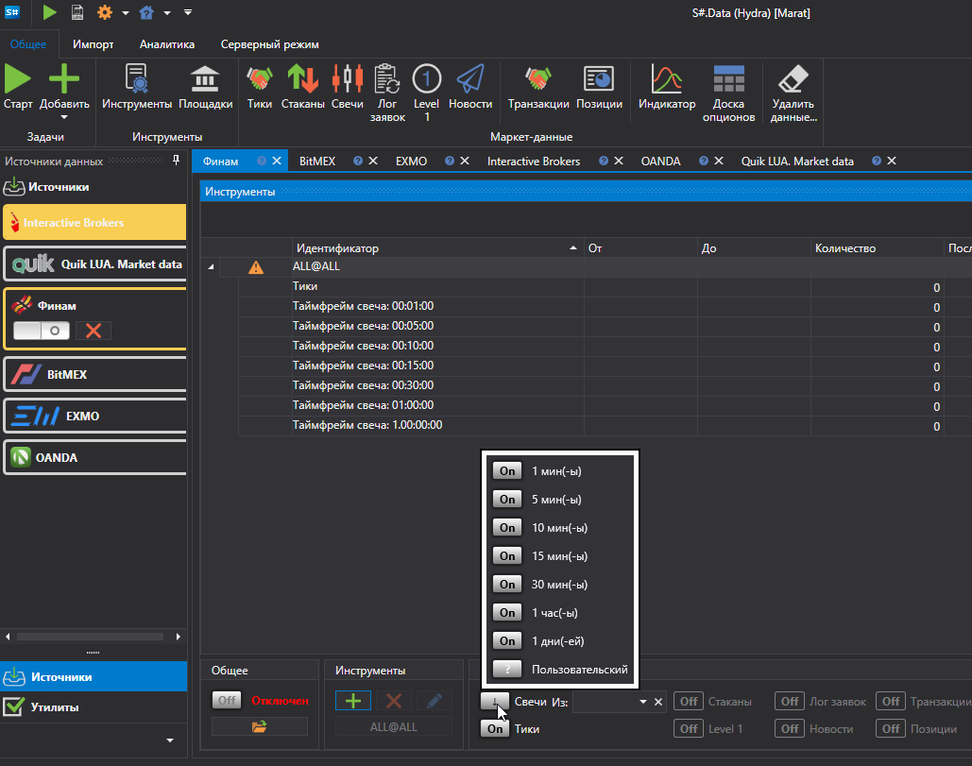The height and width of the screenshot is (766, 972).
Task: Click the edit pencil button in Инструменты section
Action: pos(435,701)
